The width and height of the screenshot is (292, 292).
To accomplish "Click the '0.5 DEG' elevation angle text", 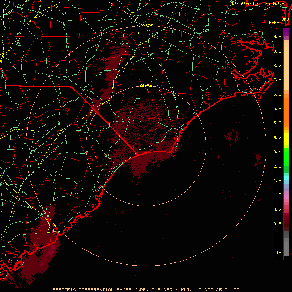I will click(x=162, y=290).
